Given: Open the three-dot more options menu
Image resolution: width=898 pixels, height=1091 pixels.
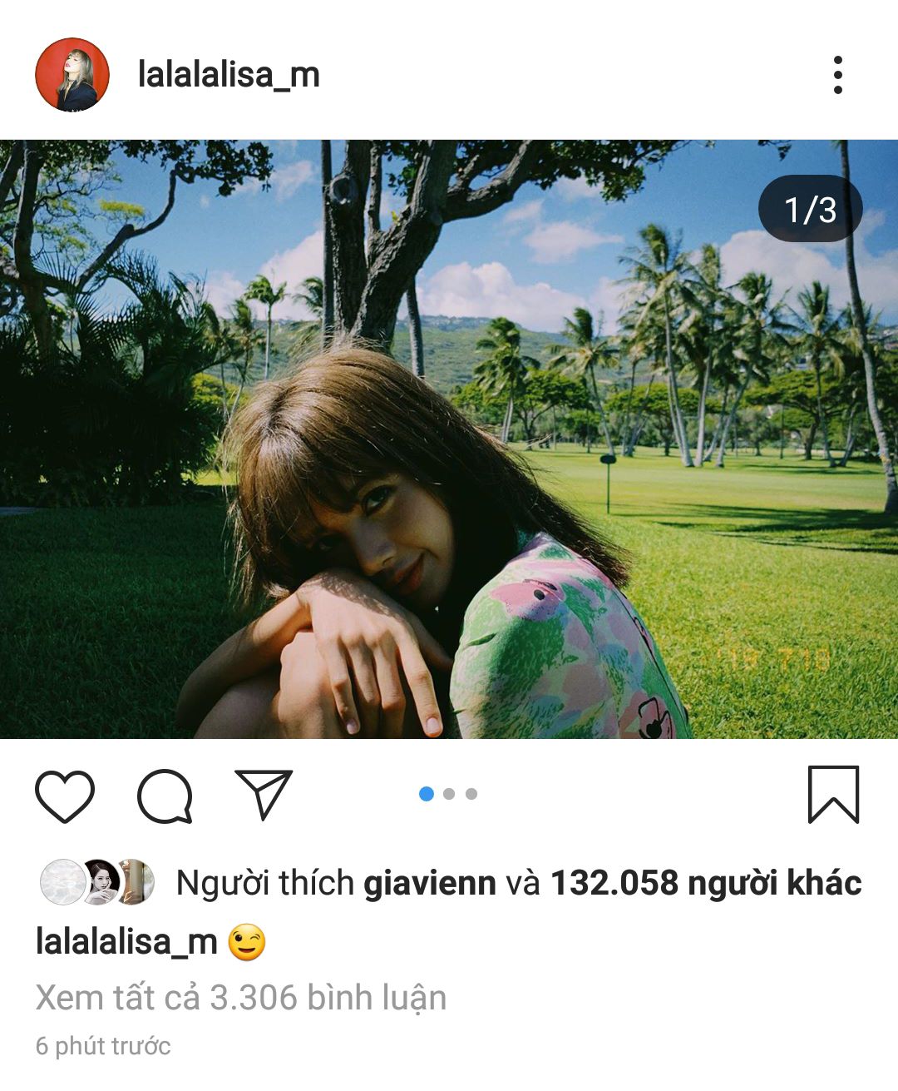Looking at the screenshot, I should 837,76.
